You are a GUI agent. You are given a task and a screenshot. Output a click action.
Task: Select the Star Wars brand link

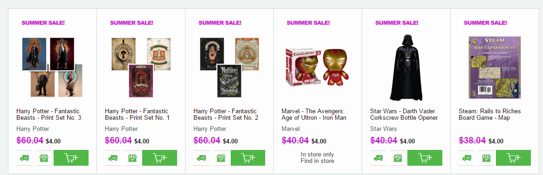coord(383,129)
